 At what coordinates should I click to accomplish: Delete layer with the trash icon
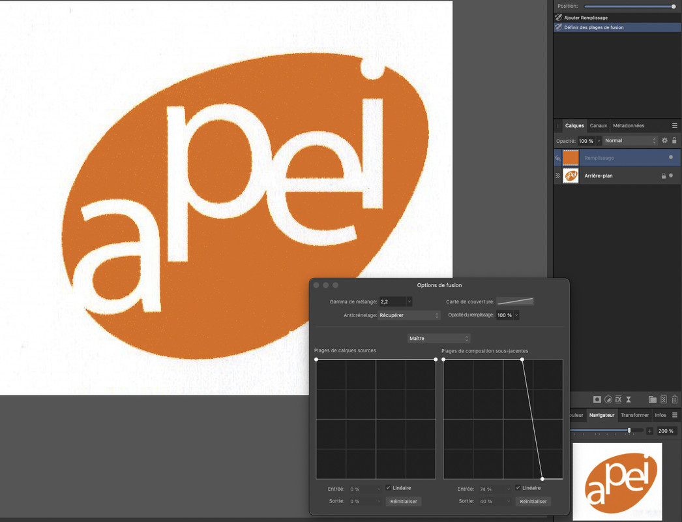tap(675, 399)
